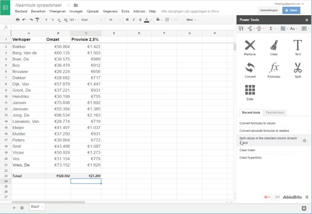
Task: Select the Text tool in Power Tools
Action: [x=297, y=47]
